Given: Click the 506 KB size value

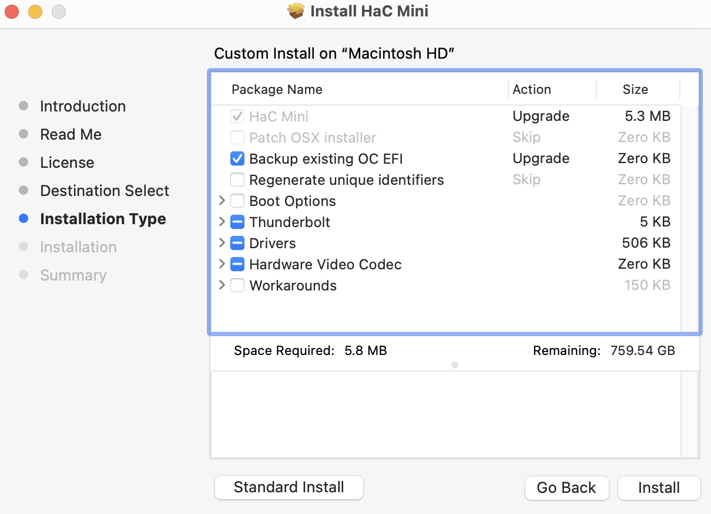Looking at the screenshot, I should coord(646,243).
